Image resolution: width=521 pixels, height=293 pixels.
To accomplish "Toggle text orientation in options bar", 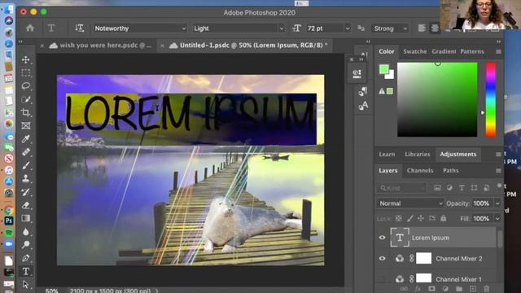I will 80,28.
